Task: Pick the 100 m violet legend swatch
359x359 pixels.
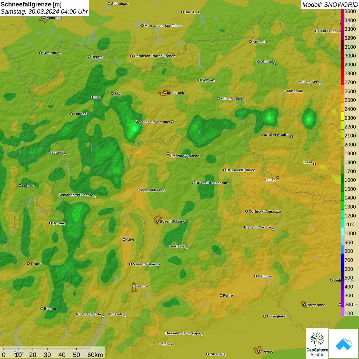Action: coord(343,312)
